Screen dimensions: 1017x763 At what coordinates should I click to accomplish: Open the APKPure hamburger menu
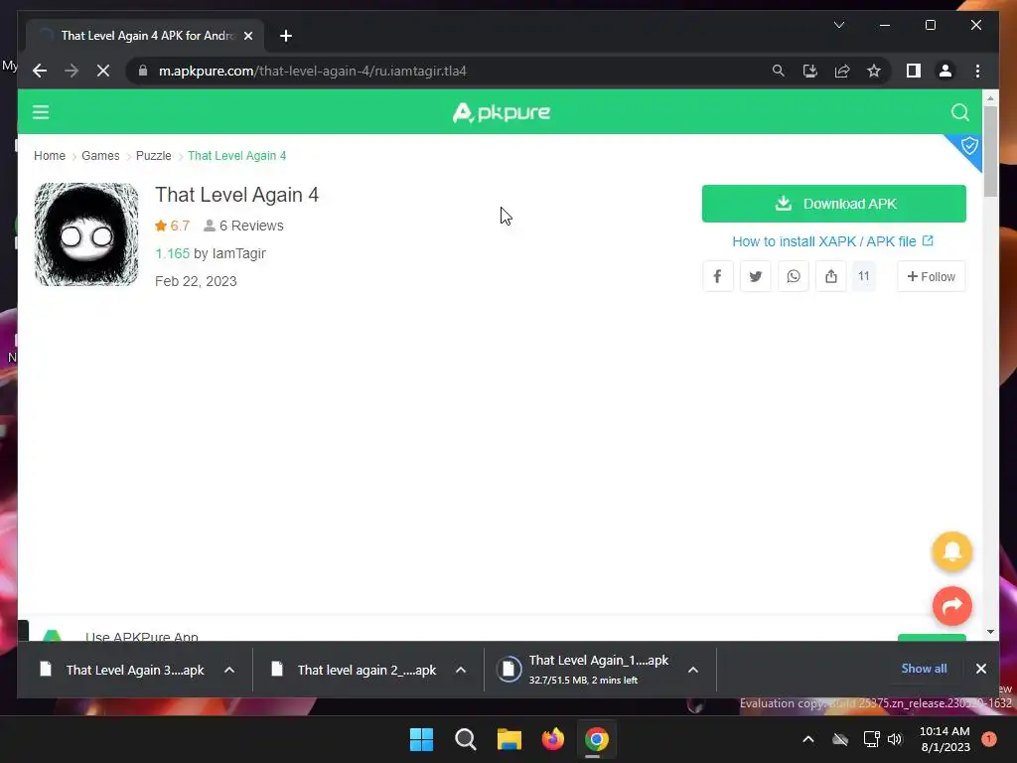point(41,112)
